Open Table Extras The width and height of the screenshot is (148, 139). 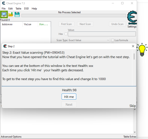(130, 137)
